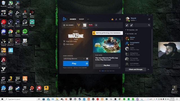
Task: Click the yellow warning triangle in header
Action: [x=112, y=19]
